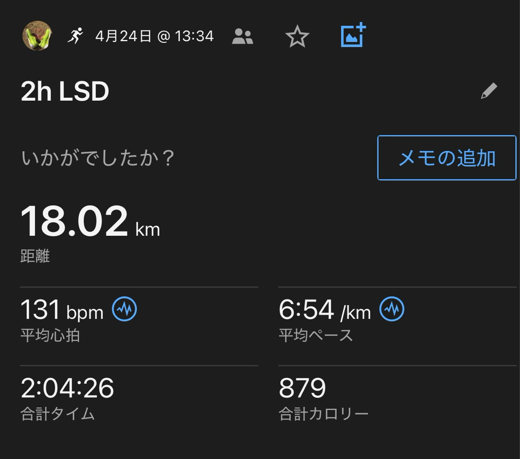Tap the 879 total calories value
Screen dimensions: 520x459
pos(302,388)
